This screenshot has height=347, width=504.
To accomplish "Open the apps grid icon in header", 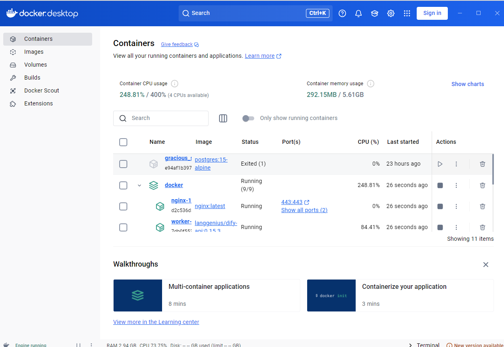I will (407, 13).
